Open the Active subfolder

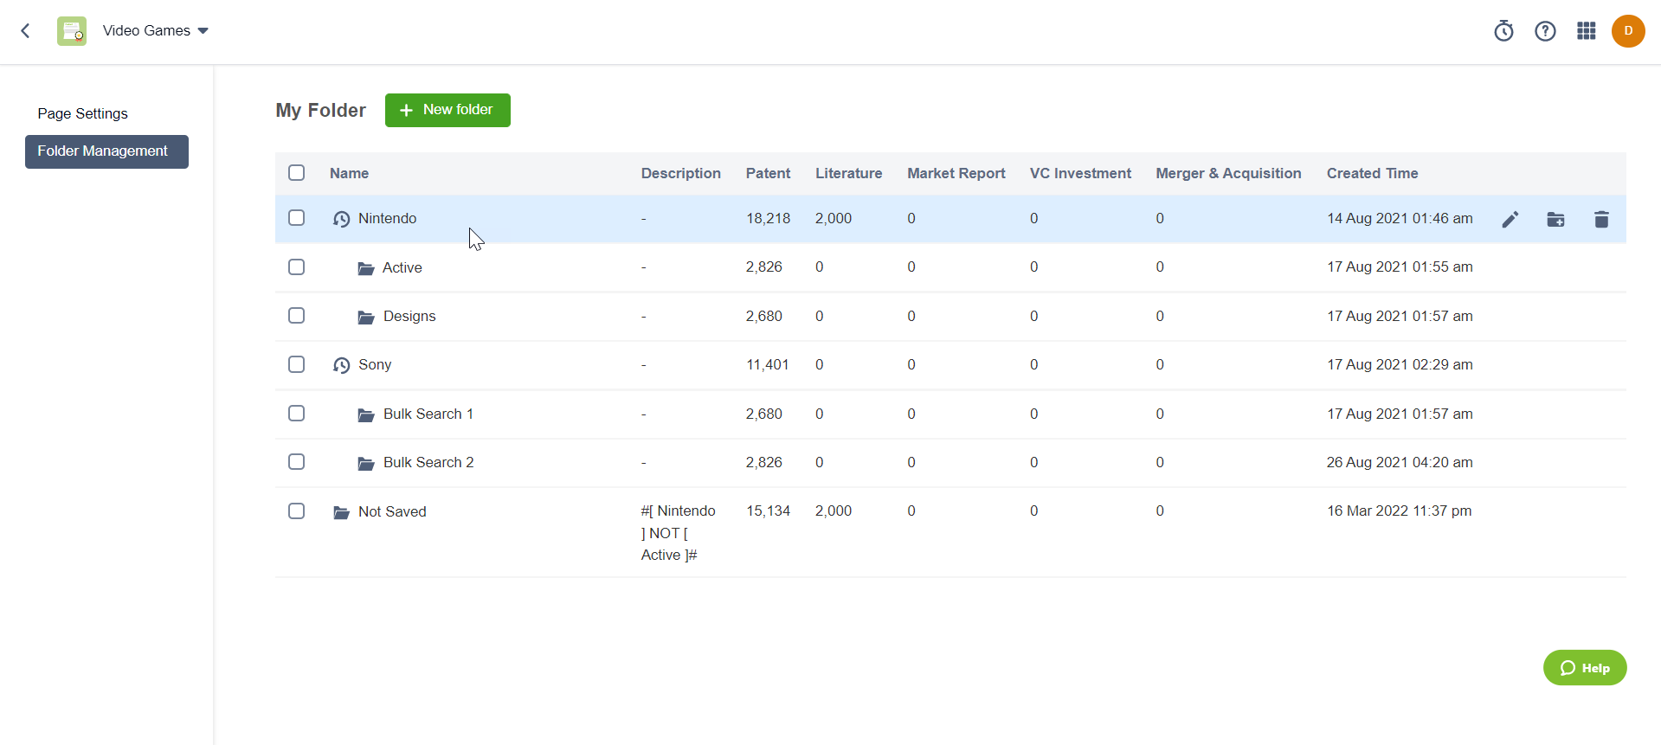[x=402, y=268]
